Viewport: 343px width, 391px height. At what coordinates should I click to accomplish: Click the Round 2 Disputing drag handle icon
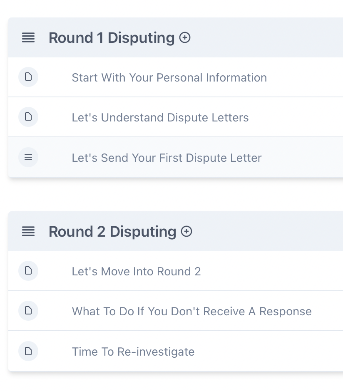(x=28, y=232)
